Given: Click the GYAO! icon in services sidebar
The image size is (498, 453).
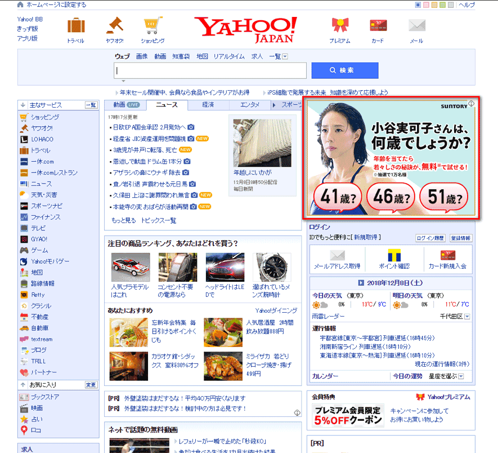Looking at the screenshot, I should [x=24, y=239].
